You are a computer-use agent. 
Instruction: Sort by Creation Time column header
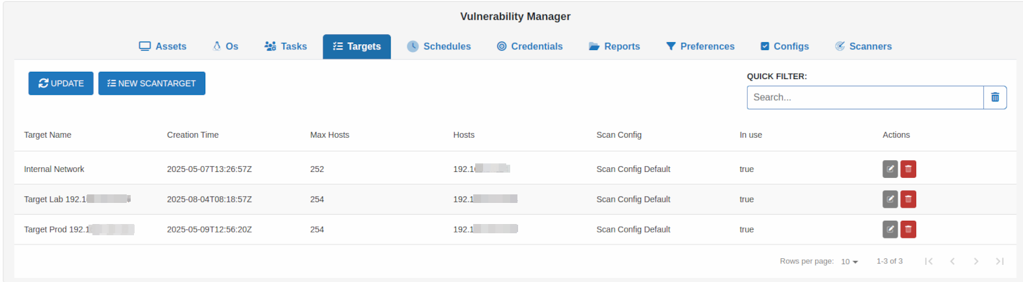pos(193,135)
